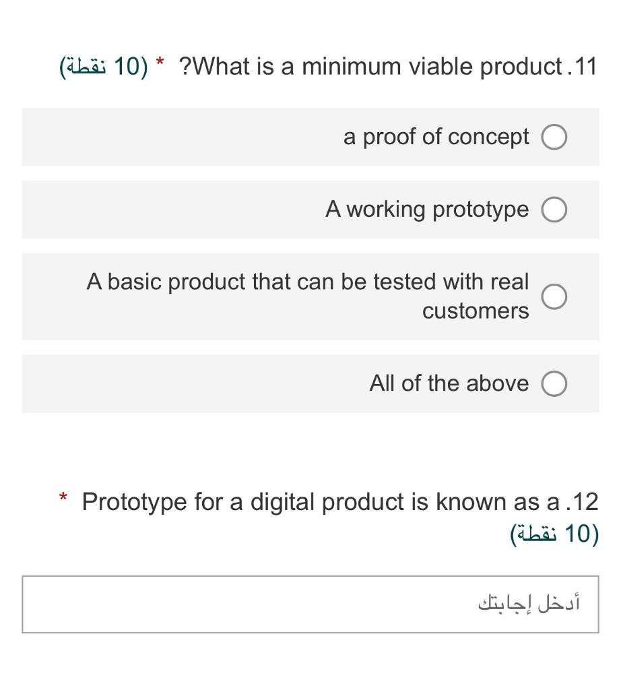Select the radio button for 'a proof of concept'
This screenshot has width=621, height=690.
click(555, 137)
